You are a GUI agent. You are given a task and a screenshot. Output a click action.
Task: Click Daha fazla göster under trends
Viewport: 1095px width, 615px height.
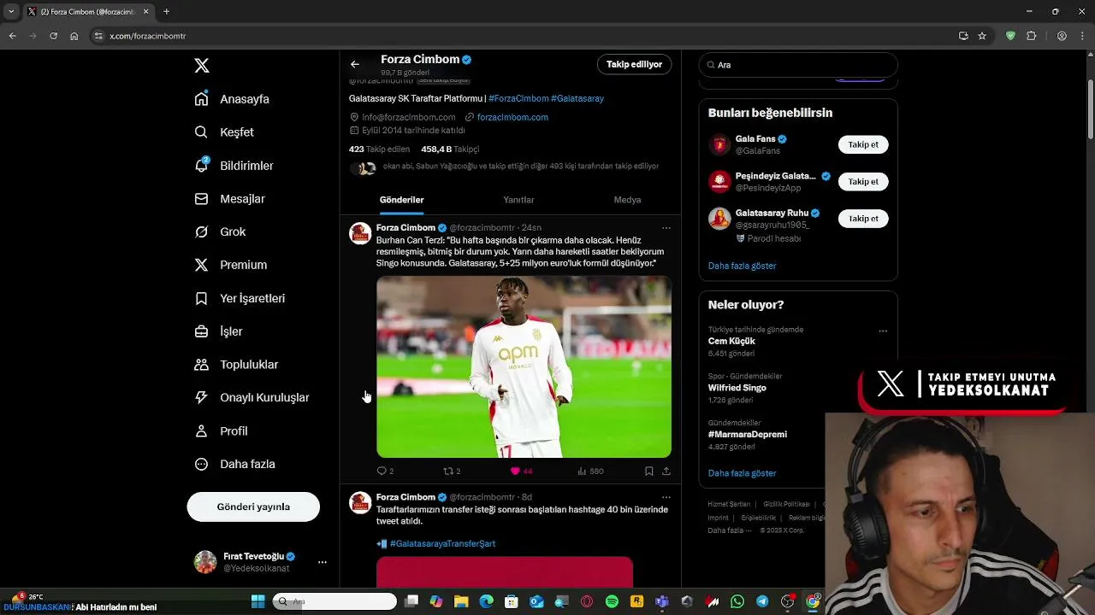(x=742, y=473)
